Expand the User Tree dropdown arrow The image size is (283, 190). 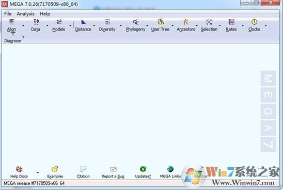tap(172, 25)
